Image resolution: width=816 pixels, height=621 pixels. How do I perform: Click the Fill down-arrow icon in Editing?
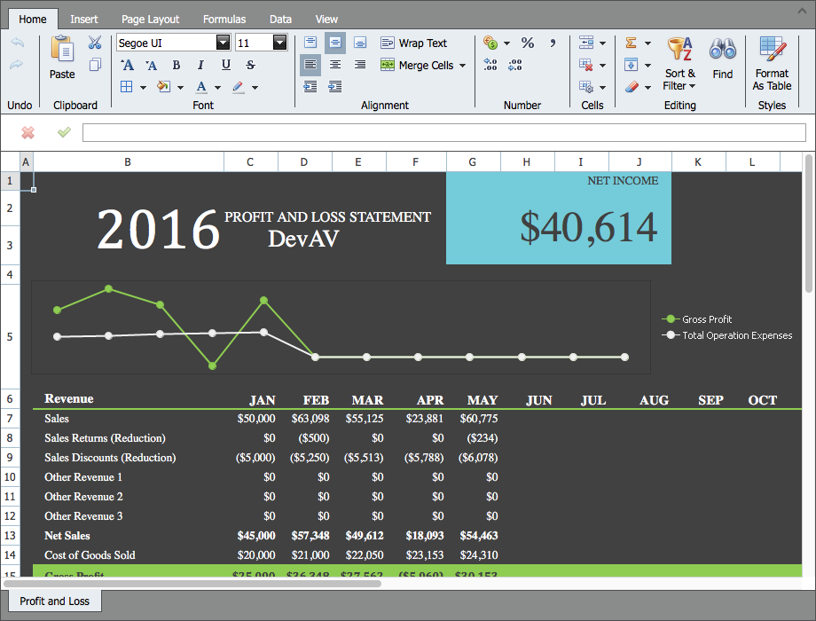tap(631, 65)
